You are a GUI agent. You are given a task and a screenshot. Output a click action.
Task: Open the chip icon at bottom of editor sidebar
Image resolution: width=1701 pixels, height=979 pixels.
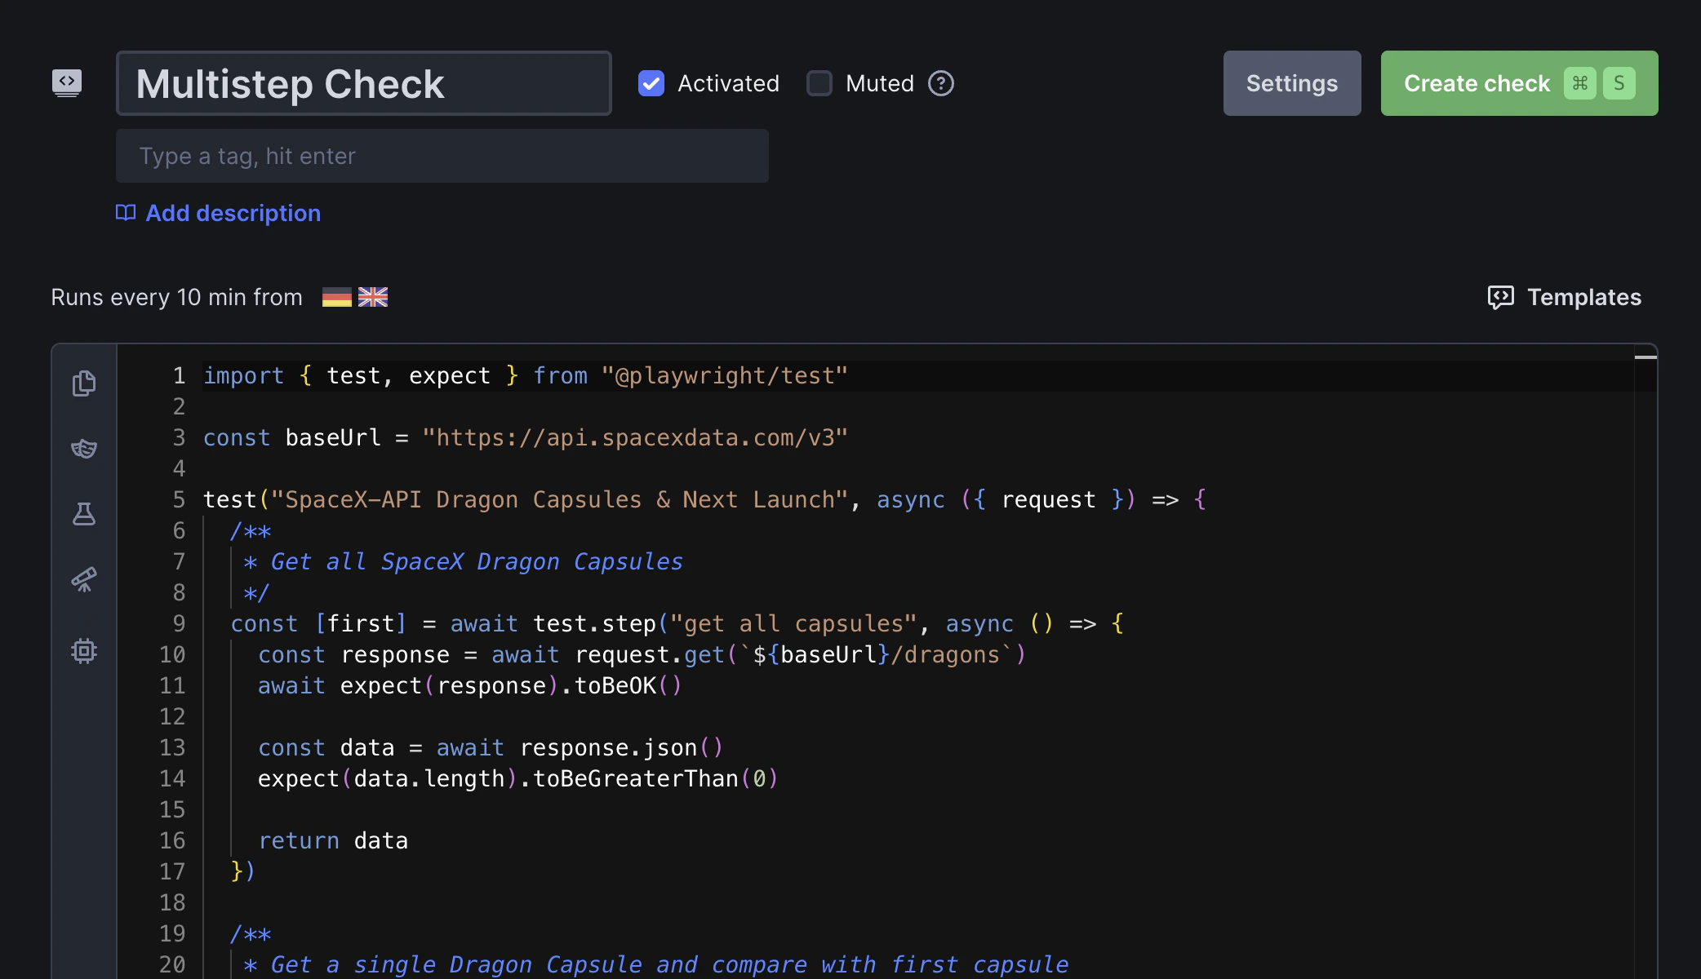[84, 650]
